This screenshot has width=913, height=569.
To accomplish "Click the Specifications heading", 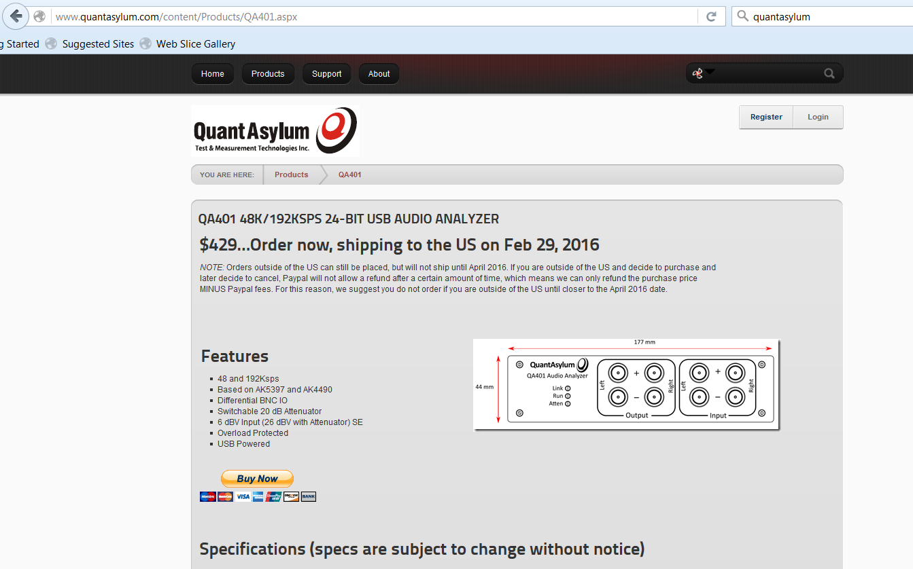I will click(x=421, y=549).
